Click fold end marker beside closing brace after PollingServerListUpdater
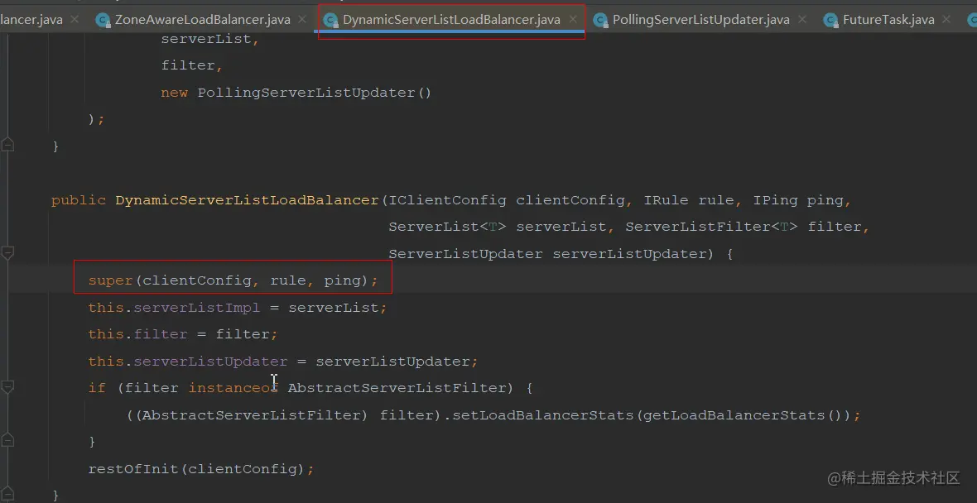 [7, 146]
